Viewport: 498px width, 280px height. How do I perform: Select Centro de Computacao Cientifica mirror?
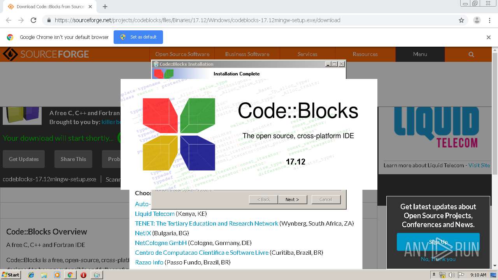202,252
